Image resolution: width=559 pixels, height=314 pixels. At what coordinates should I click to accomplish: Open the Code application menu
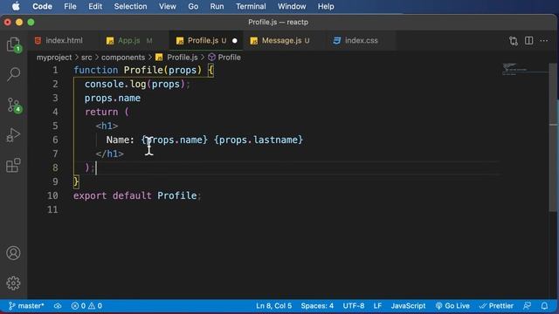[x=42, y=6]
